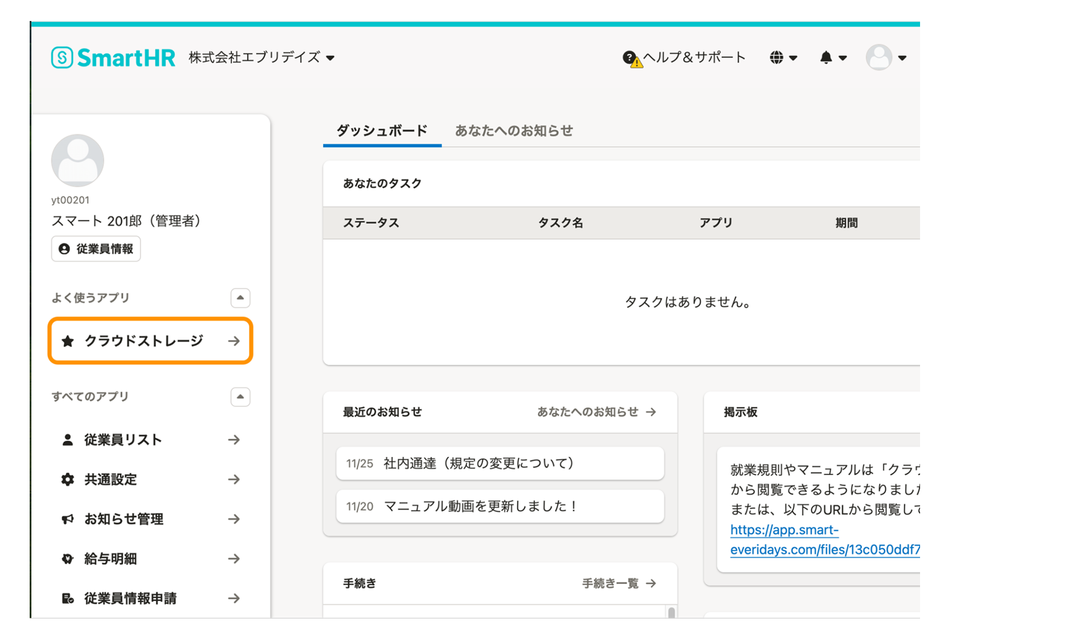
Task: Switch to あなたへのお知らせ tab
Action: tap(514, 131)
